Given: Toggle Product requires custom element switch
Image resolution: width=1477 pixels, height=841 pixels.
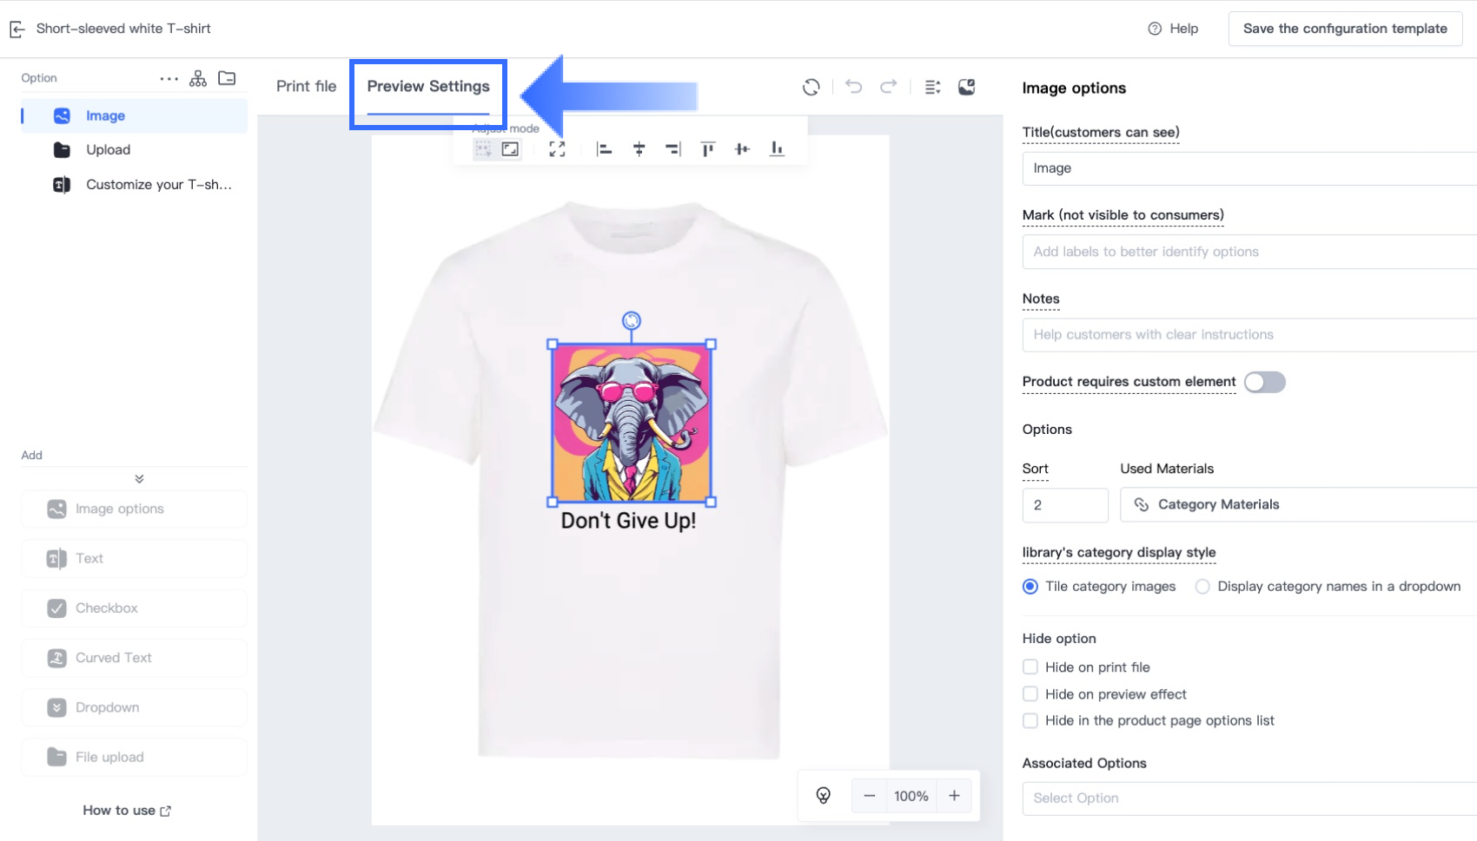Looking at the screenshot, I should [x=1264, y=382].
